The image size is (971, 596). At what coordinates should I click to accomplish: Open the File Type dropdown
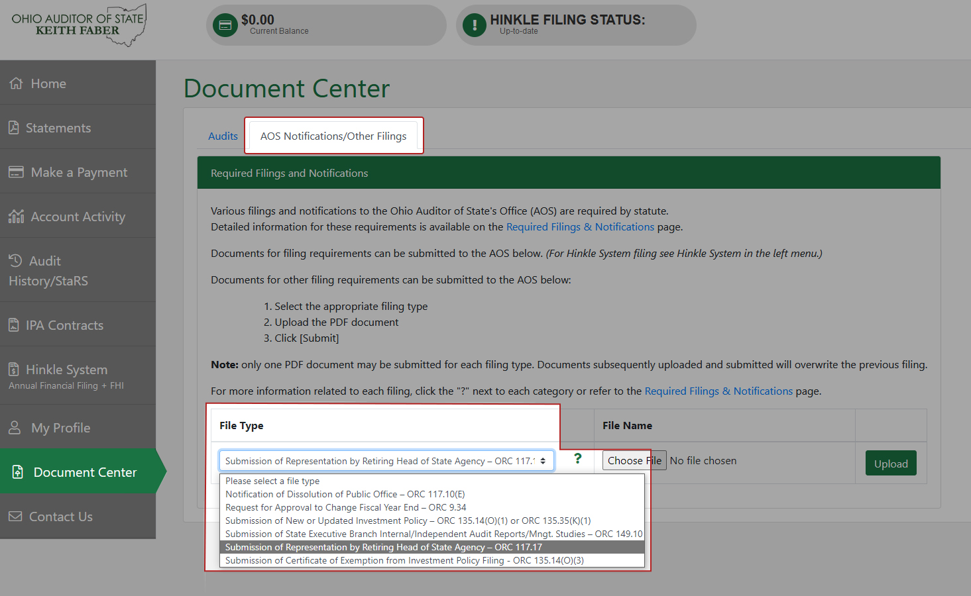(x=386, y=460)
